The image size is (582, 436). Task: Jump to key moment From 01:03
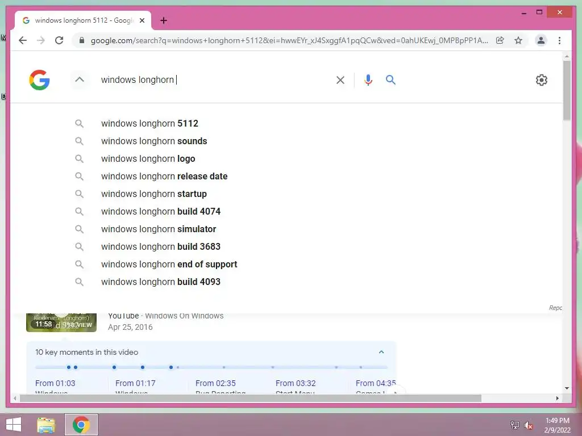click(55, 383)
